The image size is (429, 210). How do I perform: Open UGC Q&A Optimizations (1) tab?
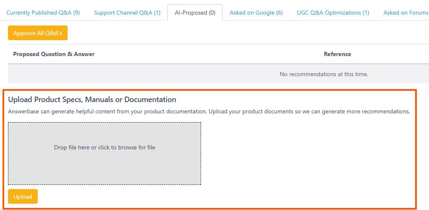coord(333,13)
